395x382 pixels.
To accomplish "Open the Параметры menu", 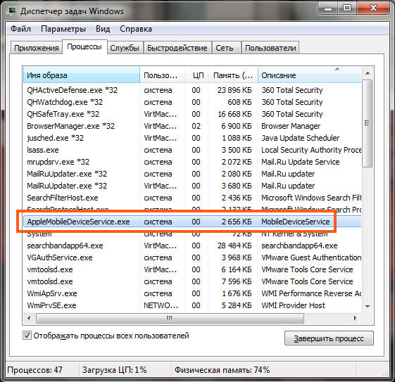I will click(63, 29).
